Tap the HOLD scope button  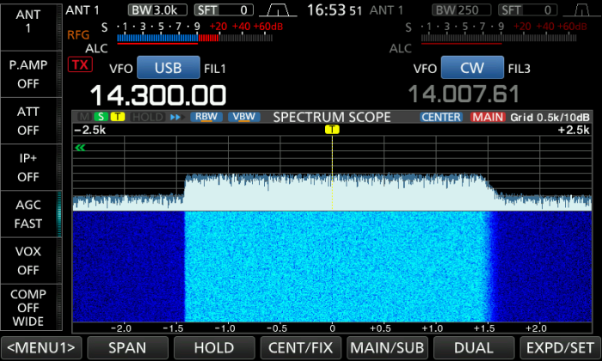point(214,348)
